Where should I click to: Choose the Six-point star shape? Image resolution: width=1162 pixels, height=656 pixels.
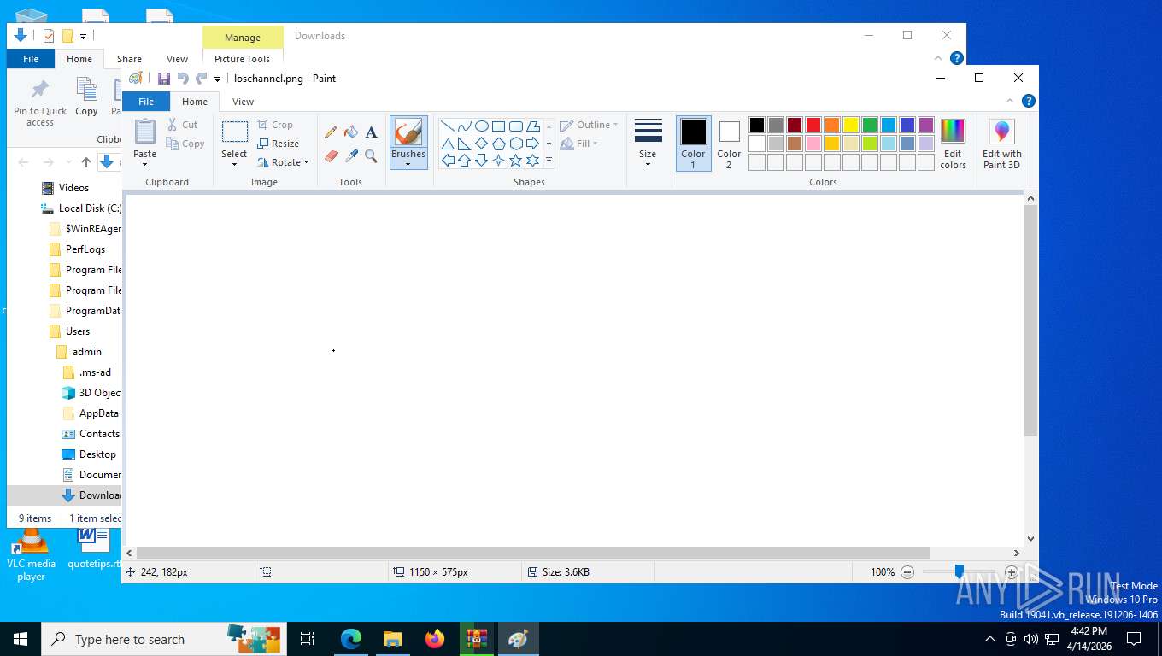(x=533, y=160)
